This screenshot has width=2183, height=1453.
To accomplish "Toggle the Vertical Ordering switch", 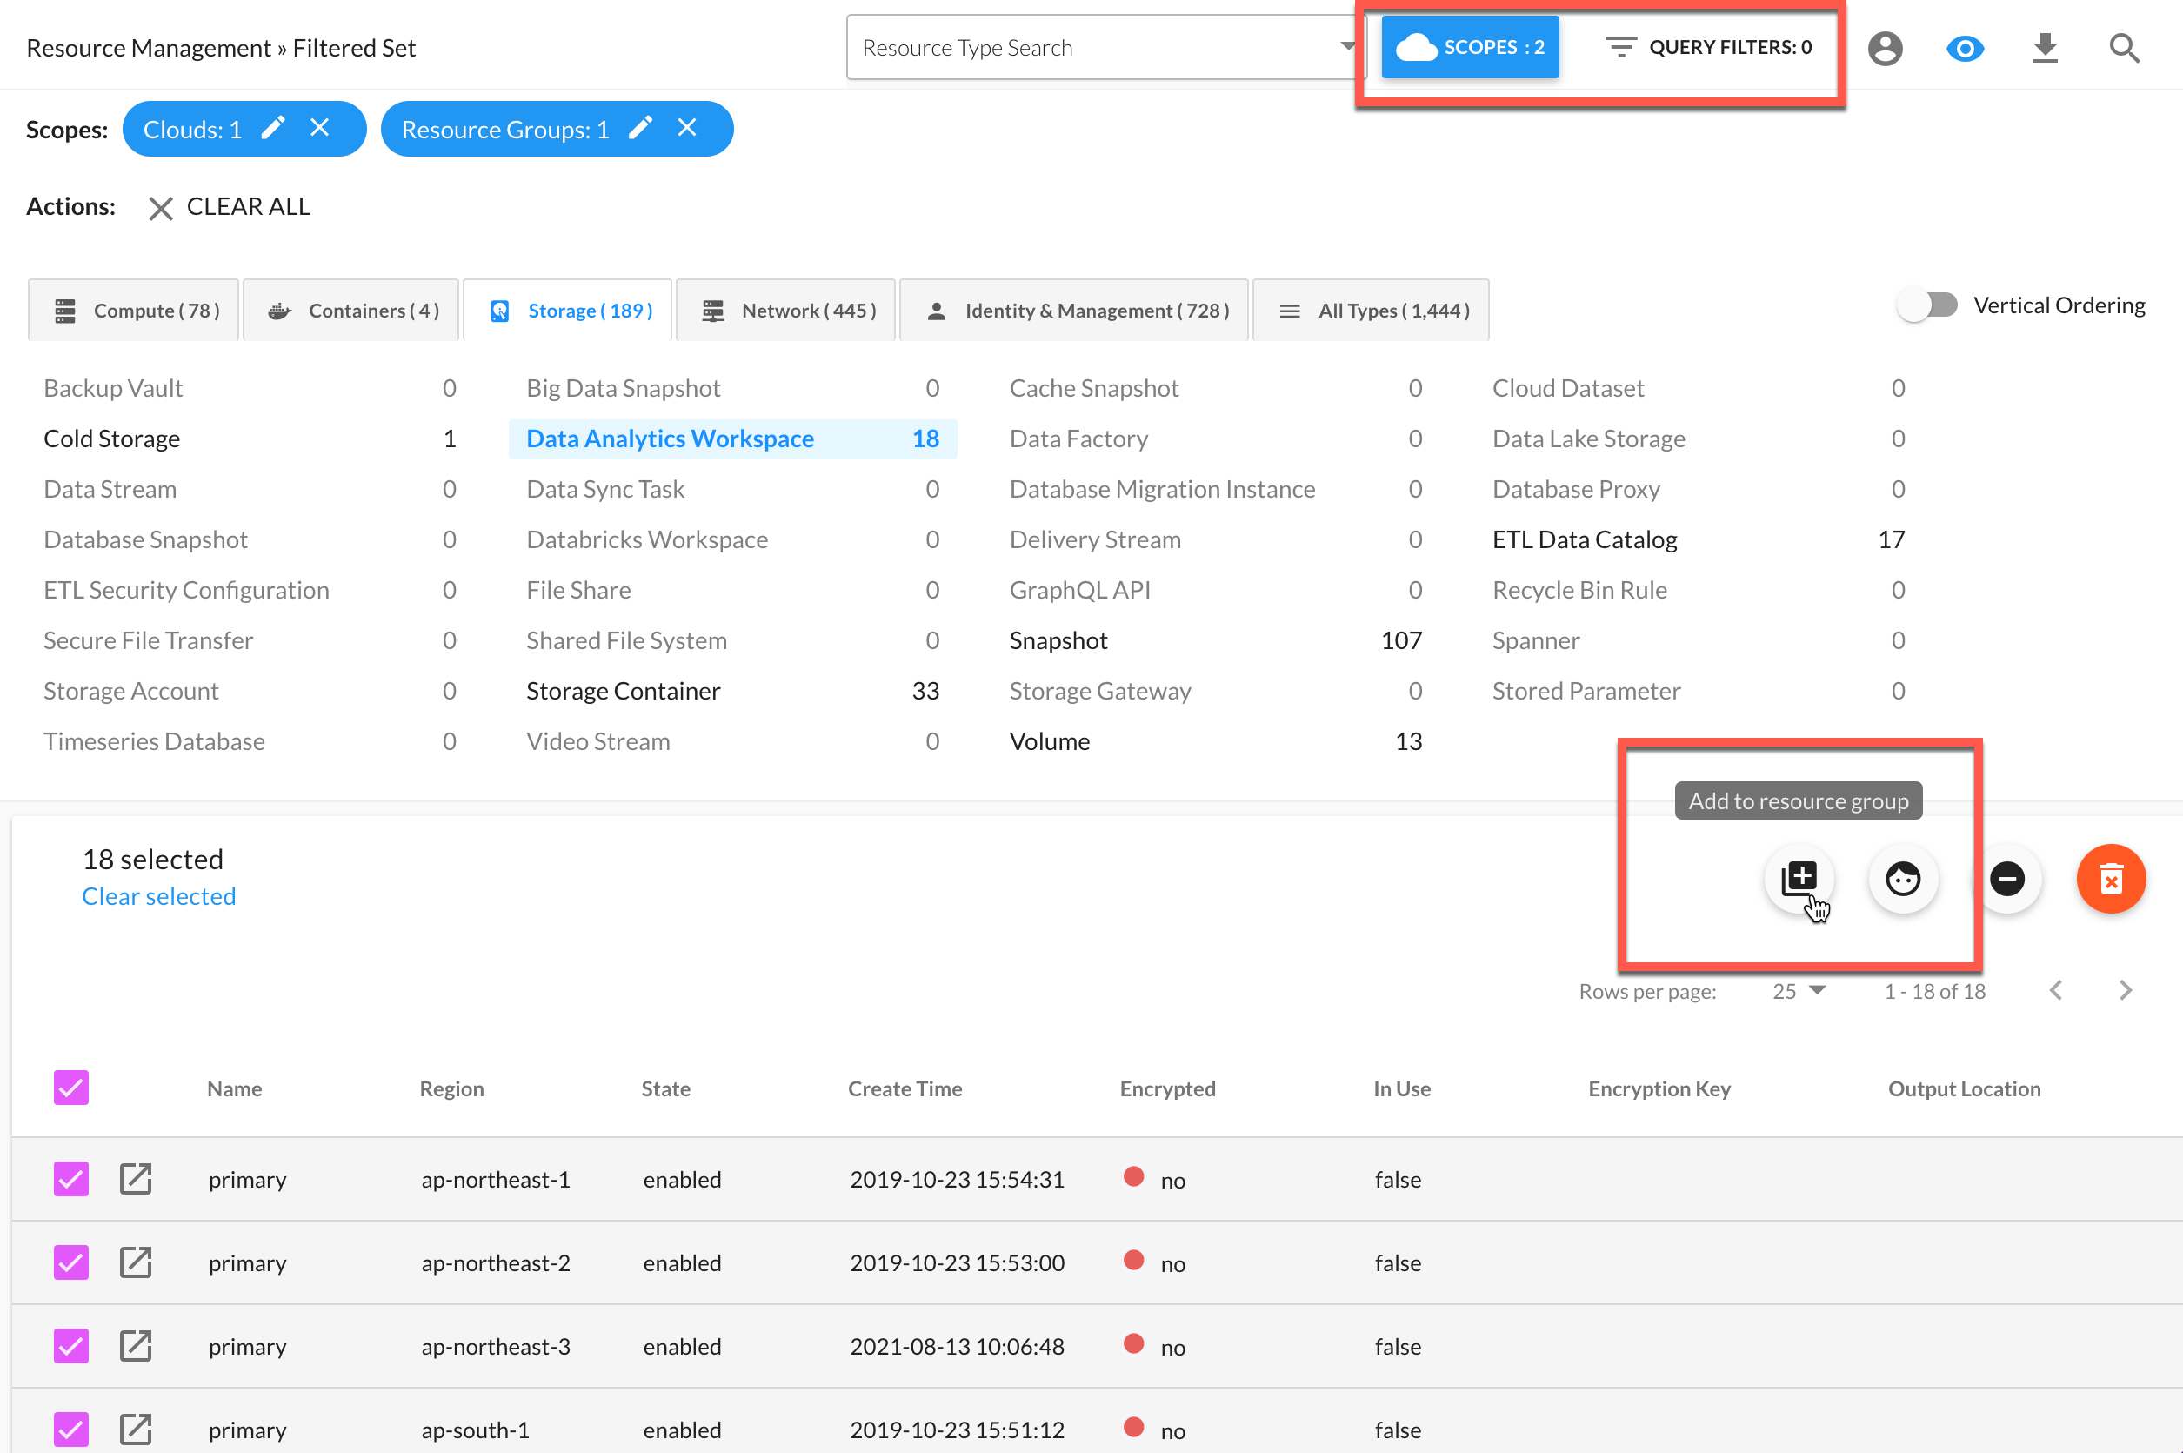I will (x=1926, y=305).
